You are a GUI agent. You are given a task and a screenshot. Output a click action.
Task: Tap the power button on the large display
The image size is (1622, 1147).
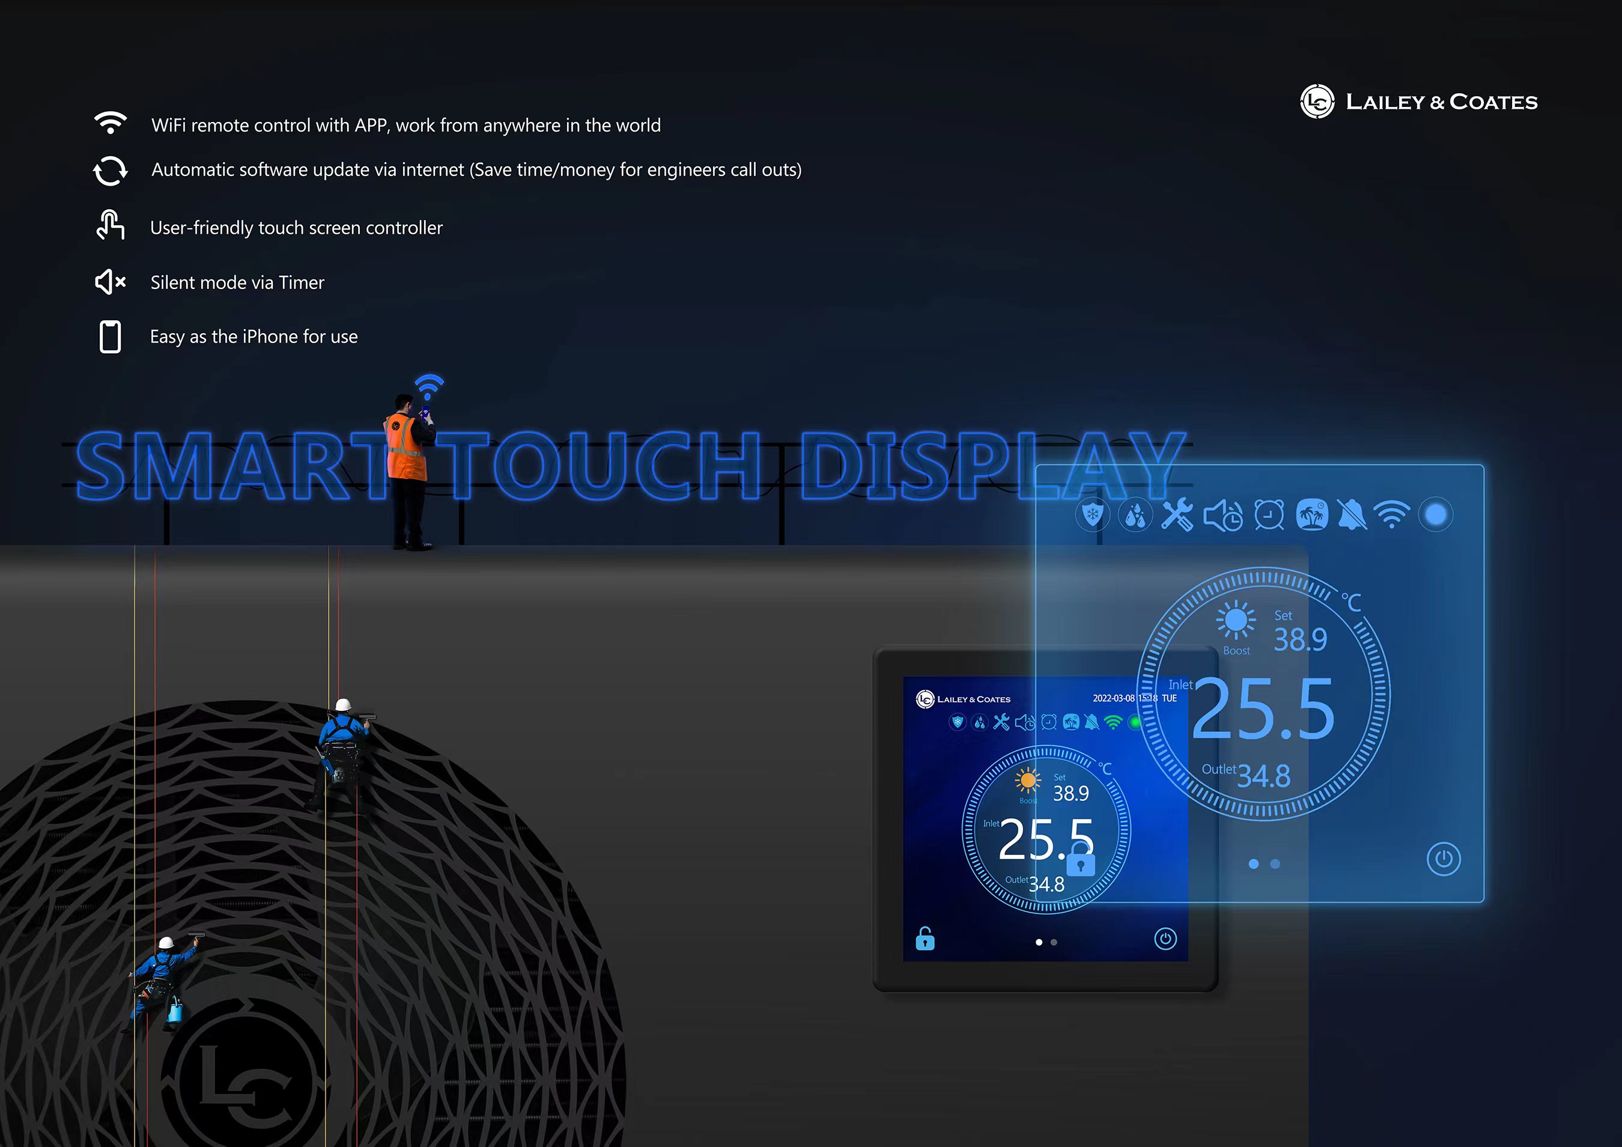coord(1443,859)
